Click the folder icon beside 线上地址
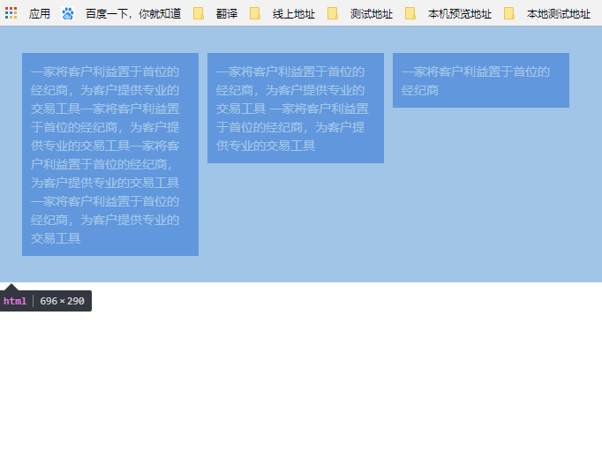This screenshot has height=458, width=602. (x=255, y=13)
